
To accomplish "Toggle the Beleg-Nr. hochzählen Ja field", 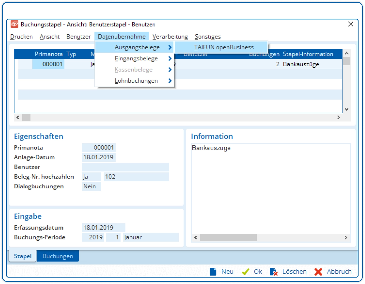I will point(91,177).
